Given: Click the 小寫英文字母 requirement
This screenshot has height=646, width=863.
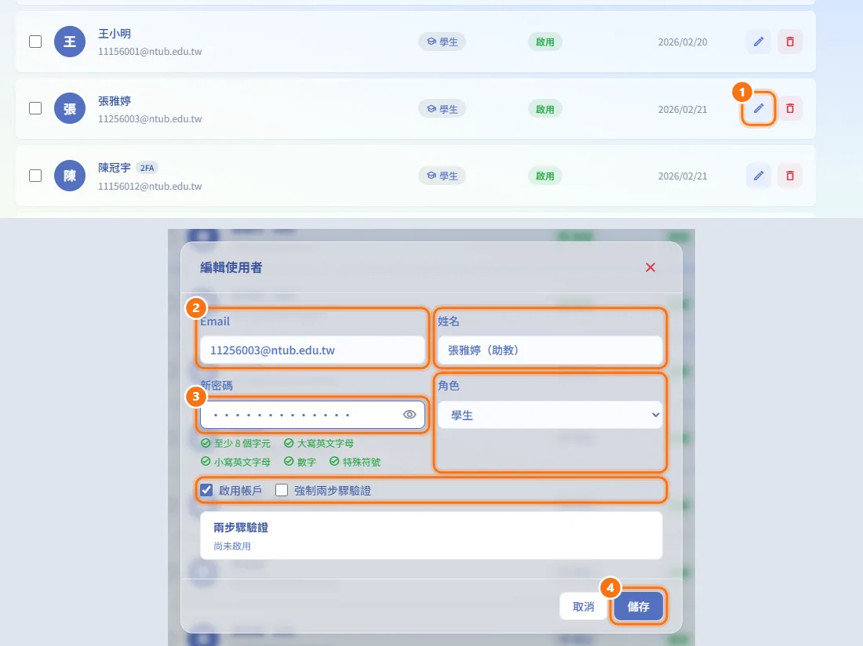Looking at the screenshot, I should pyautogui.click(x=235, y=462).
